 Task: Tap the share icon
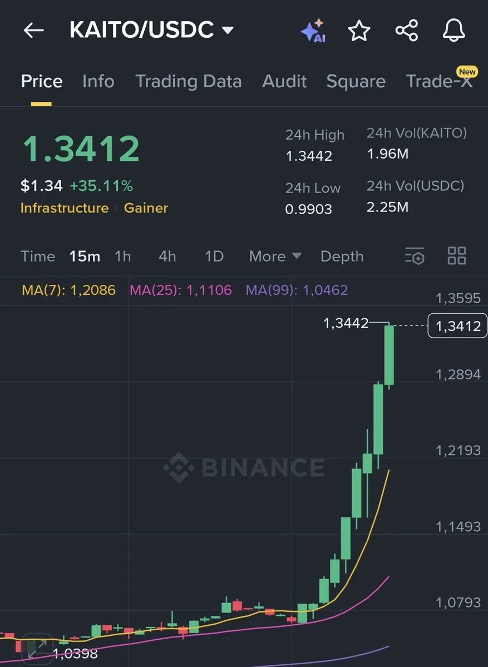(407, 31)
